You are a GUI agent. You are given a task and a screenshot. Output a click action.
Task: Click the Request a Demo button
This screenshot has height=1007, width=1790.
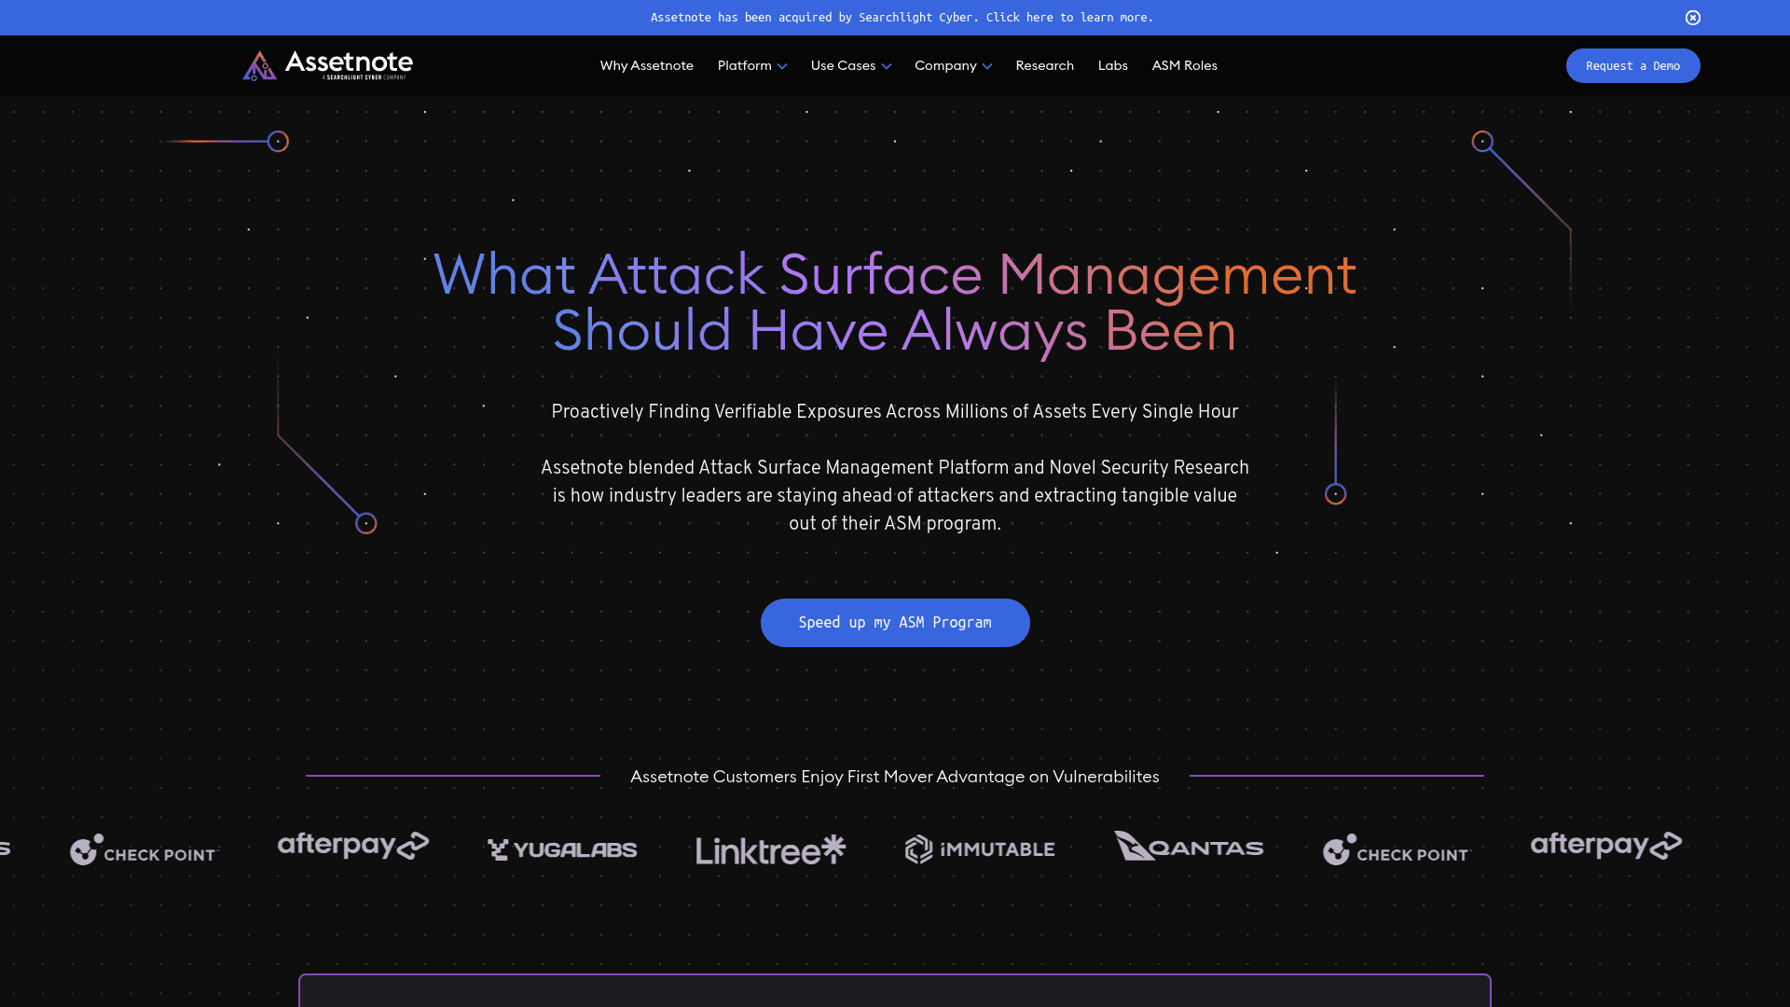tap(1632, 65)
